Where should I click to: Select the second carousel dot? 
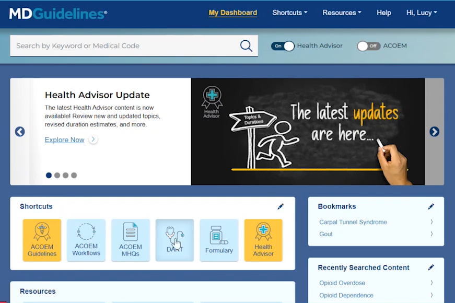click(57, 176)
